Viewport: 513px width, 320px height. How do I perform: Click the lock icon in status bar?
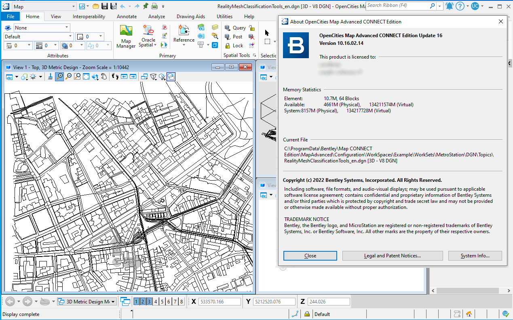[307, 314]
